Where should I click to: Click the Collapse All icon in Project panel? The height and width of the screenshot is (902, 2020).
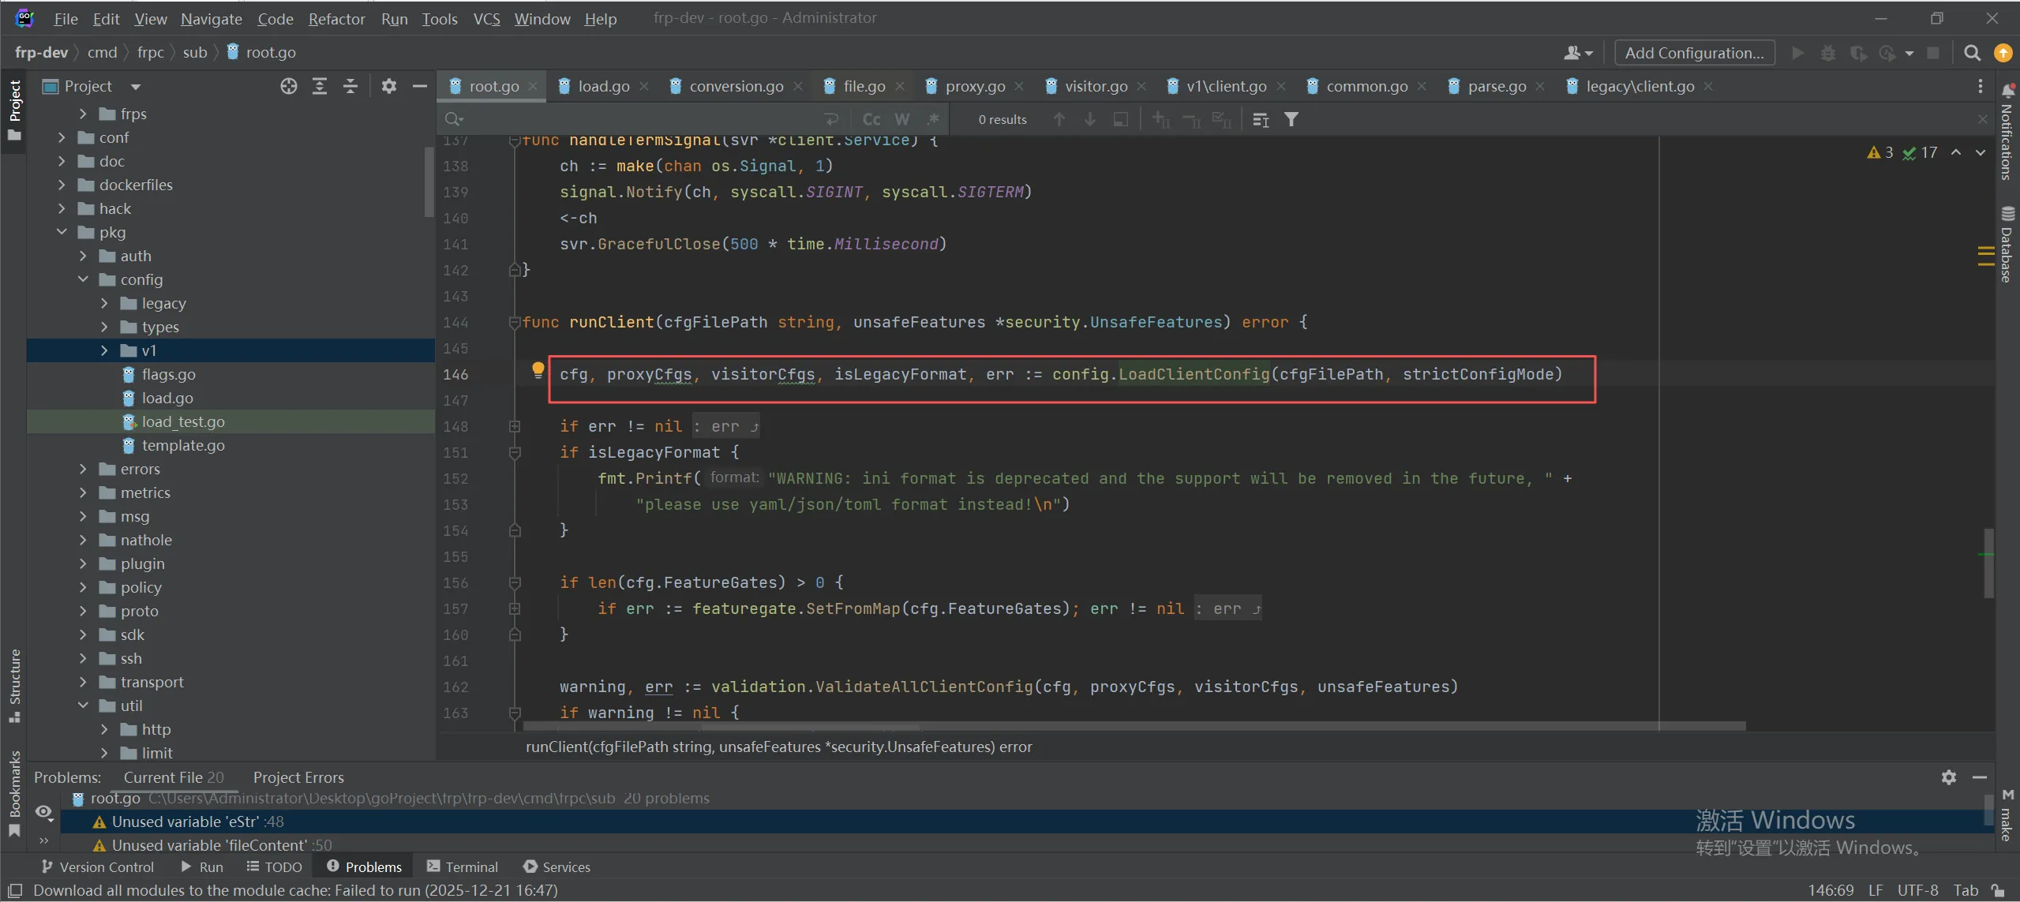pos(350,86)
